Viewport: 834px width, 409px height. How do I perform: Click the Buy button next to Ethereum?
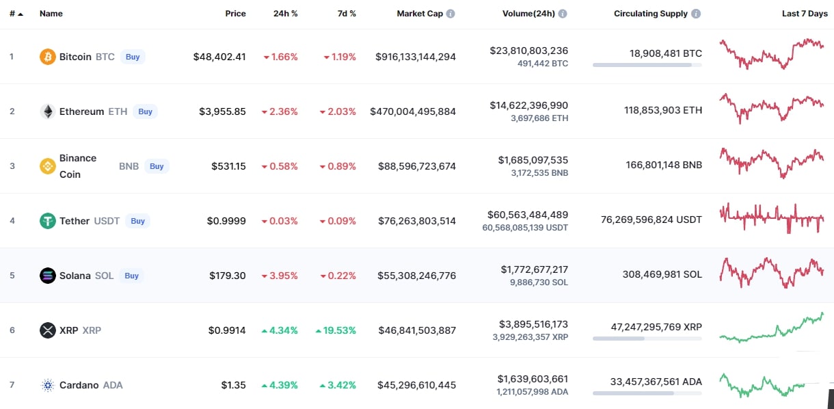click(145, 111)
